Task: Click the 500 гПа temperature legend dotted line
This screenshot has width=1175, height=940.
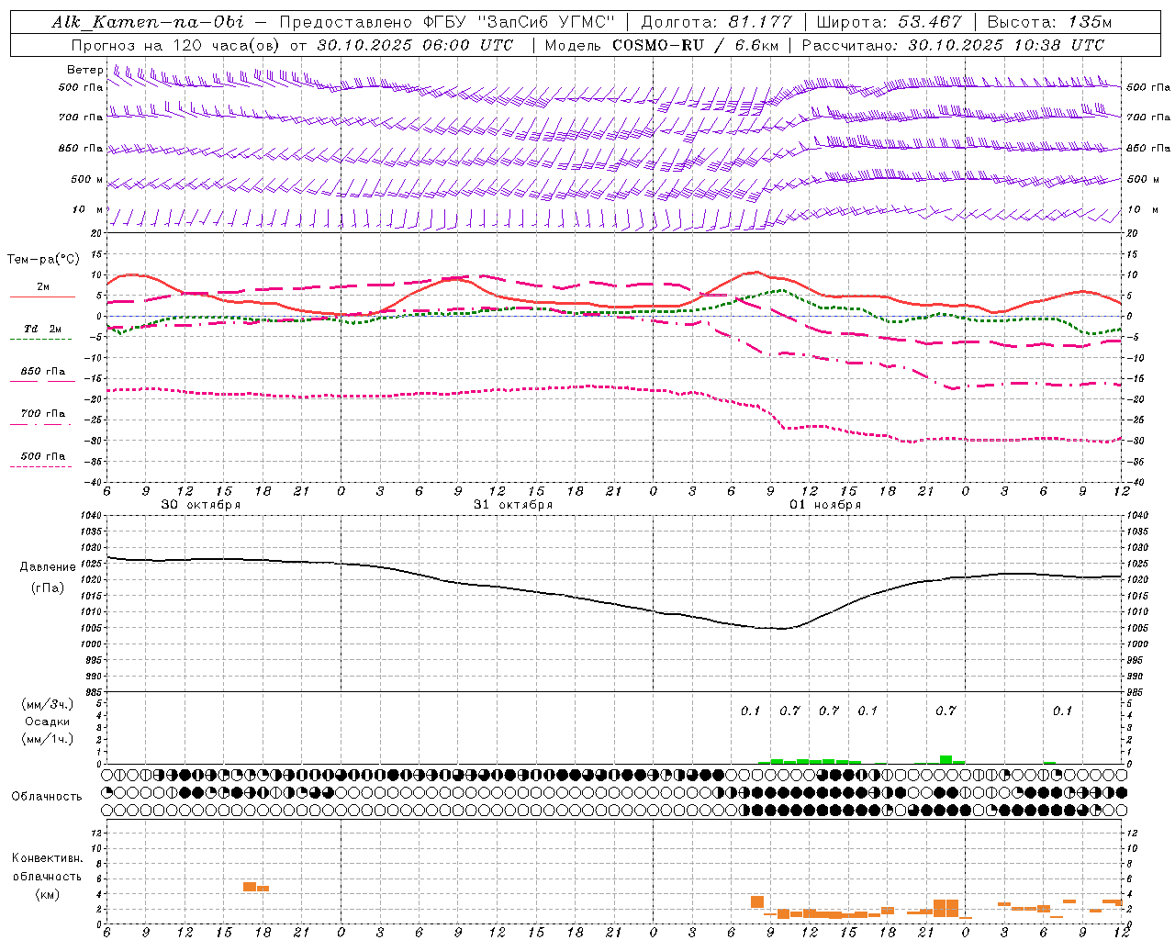Action: click(41, 467)
